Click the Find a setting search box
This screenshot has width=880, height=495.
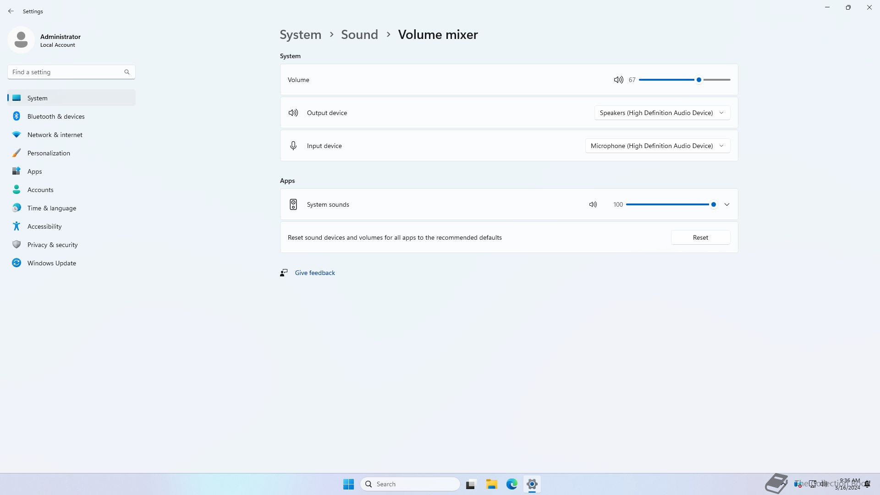[x=64, y=72]
